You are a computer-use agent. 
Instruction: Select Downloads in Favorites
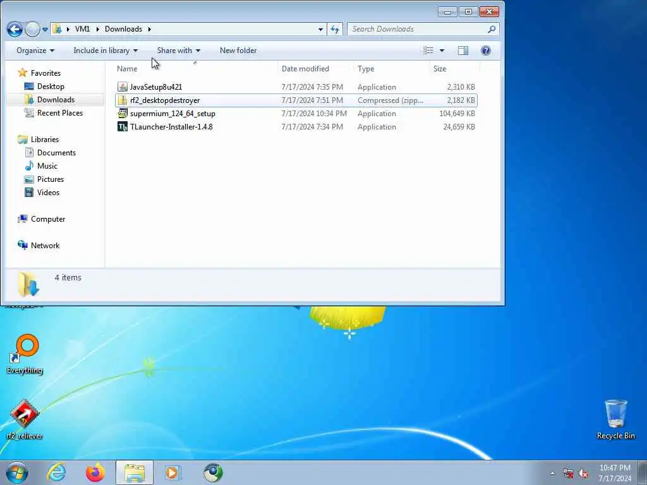pyautogui.click(x=56, y=99)
